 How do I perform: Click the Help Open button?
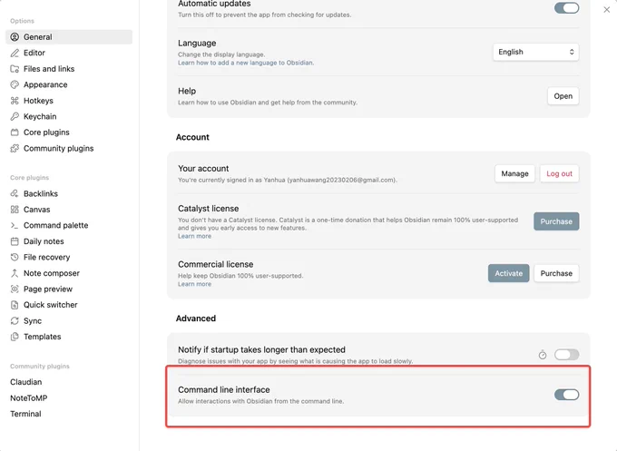pos(563,96)
